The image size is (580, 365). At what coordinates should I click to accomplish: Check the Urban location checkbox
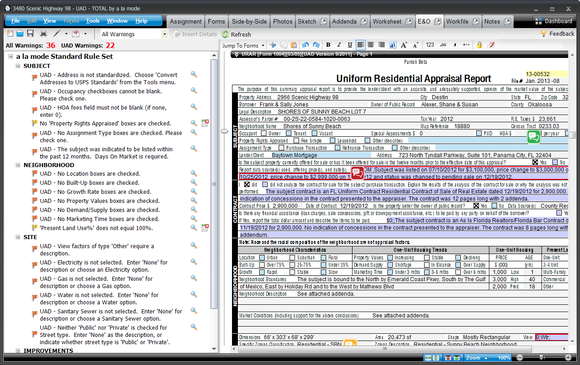pyautogui.click(x=261, y=258)
